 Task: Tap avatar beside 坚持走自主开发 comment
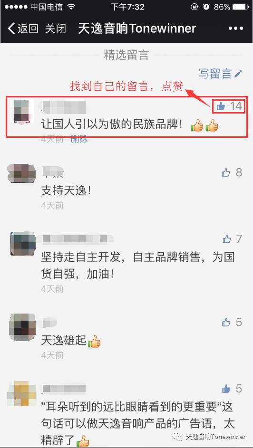(x=23, y=244)
